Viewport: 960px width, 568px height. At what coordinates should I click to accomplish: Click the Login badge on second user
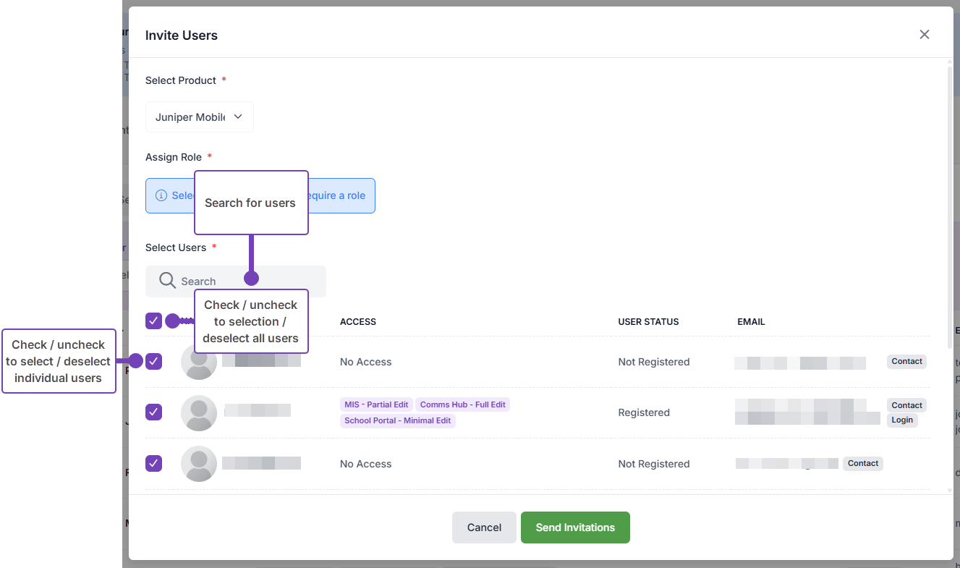pos(902,420)
